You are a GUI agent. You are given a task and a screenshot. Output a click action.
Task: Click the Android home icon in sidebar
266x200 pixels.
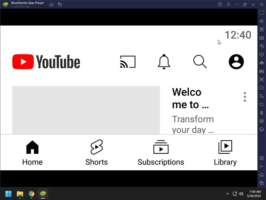(x=262, y=175)
